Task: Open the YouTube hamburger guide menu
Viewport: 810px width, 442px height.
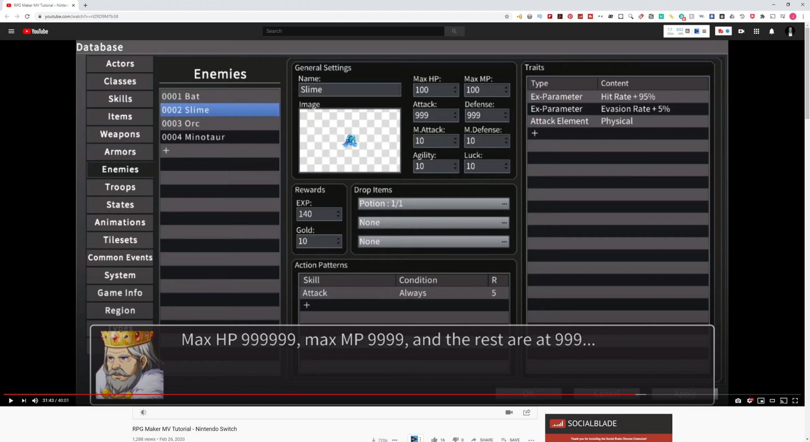Action: click(x=11, y=31)
